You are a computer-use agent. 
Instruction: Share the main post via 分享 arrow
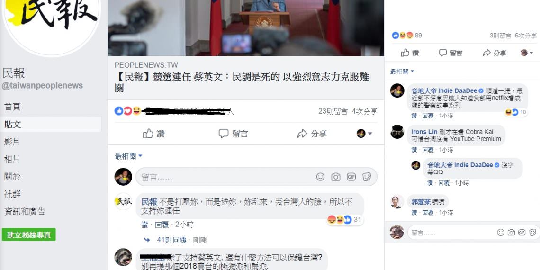[x=312, y=134]
